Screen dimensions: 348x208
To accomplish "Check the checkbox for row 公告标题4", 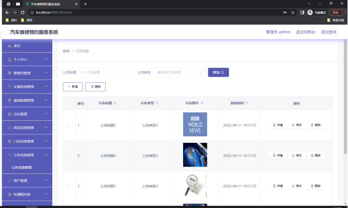I will (x=68, y=156).
